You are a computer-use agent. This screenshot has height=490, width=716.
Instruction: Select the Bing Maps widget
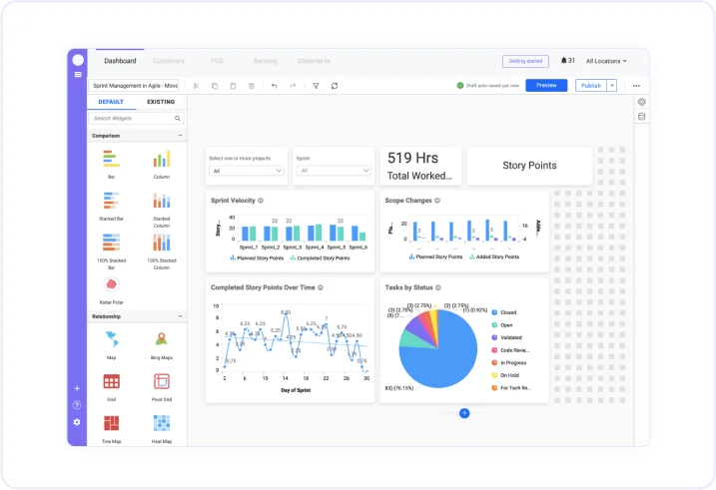[162, 345]
